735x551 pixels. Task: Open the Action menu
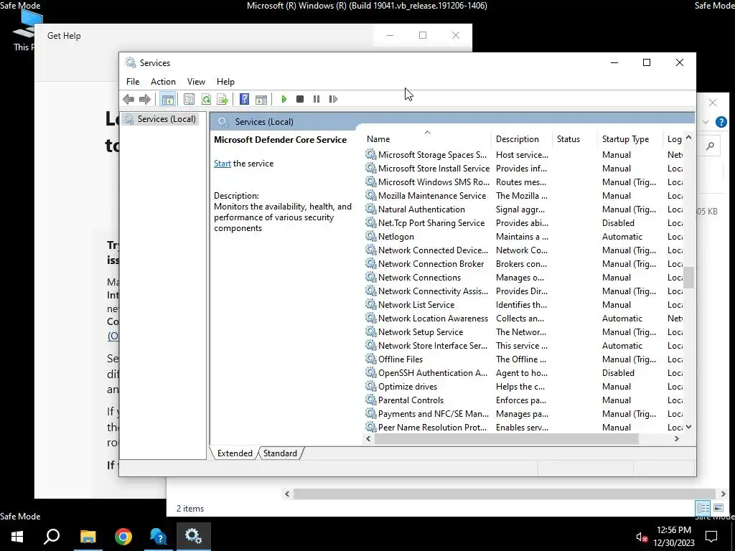163,82
